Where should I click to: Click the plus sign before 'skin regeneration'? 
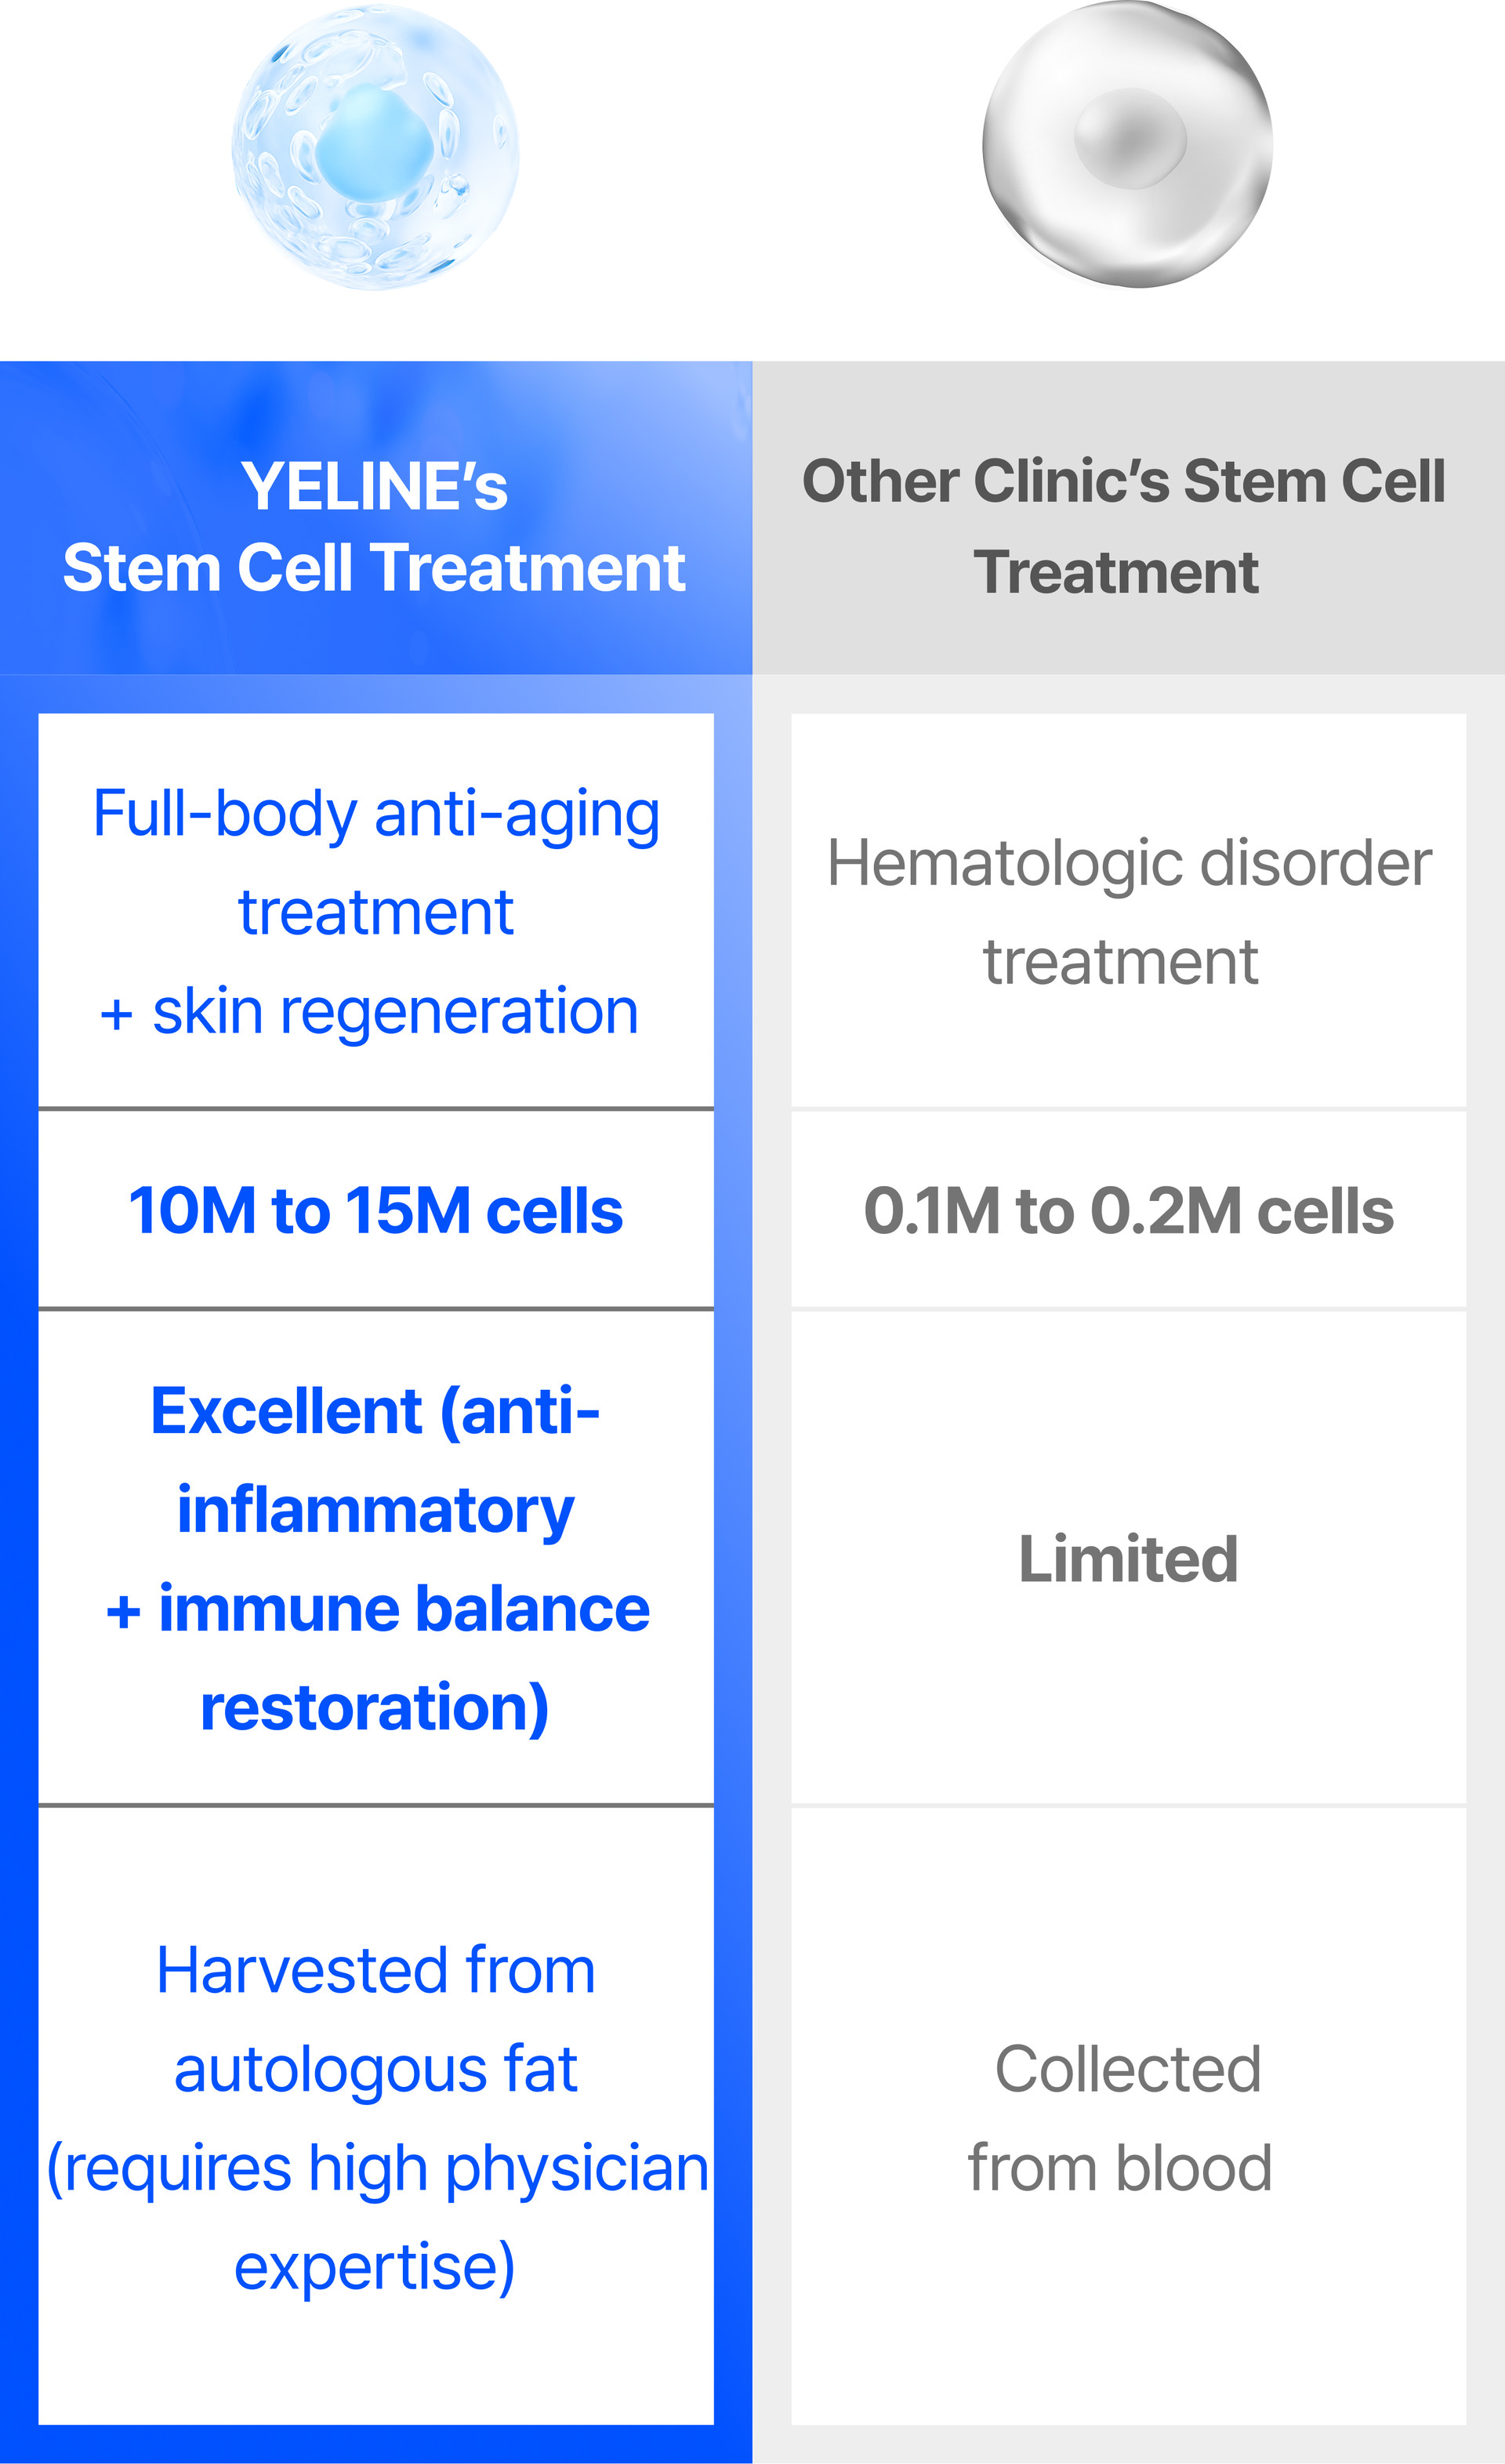click(116, 1014)
